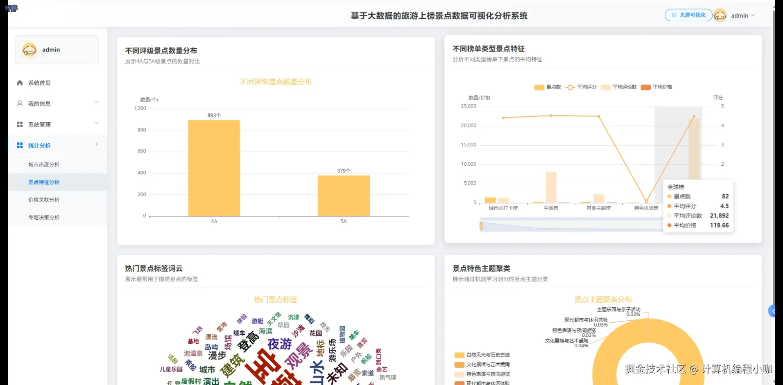Open the admin dropdown in the header
Viewport: 783px width, 385px height.
[x=743, y=16]
